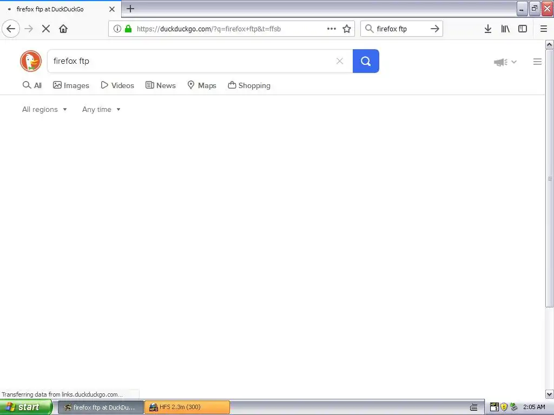Open the Firefox home page button
Screen dimensions: 554x415
tap(63, 29)
